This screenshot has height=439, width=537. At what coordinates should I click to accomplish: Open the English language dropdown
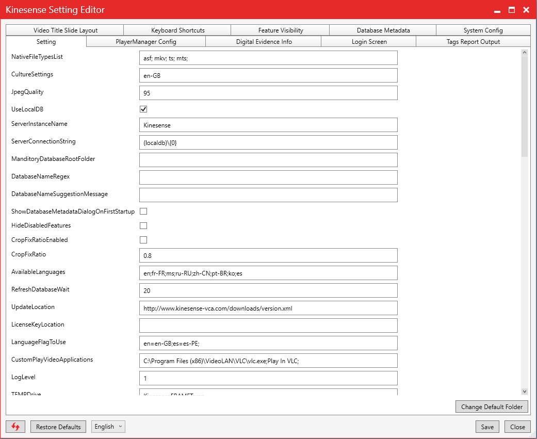[108, 427]
